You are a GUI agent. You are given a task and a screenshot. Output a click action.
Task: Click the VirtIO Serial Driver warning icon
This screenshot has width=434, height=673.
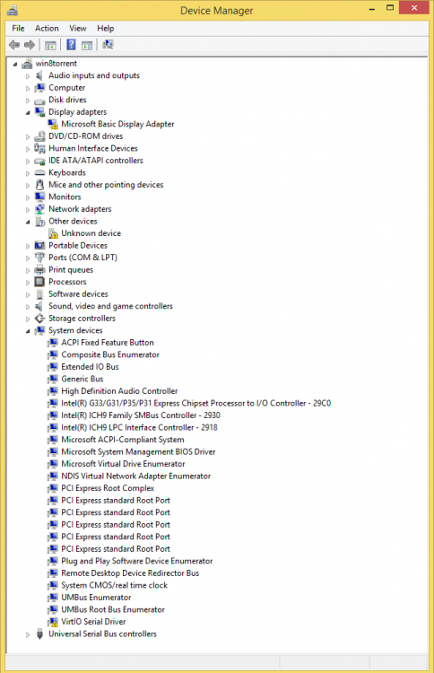tap(53, 622)
